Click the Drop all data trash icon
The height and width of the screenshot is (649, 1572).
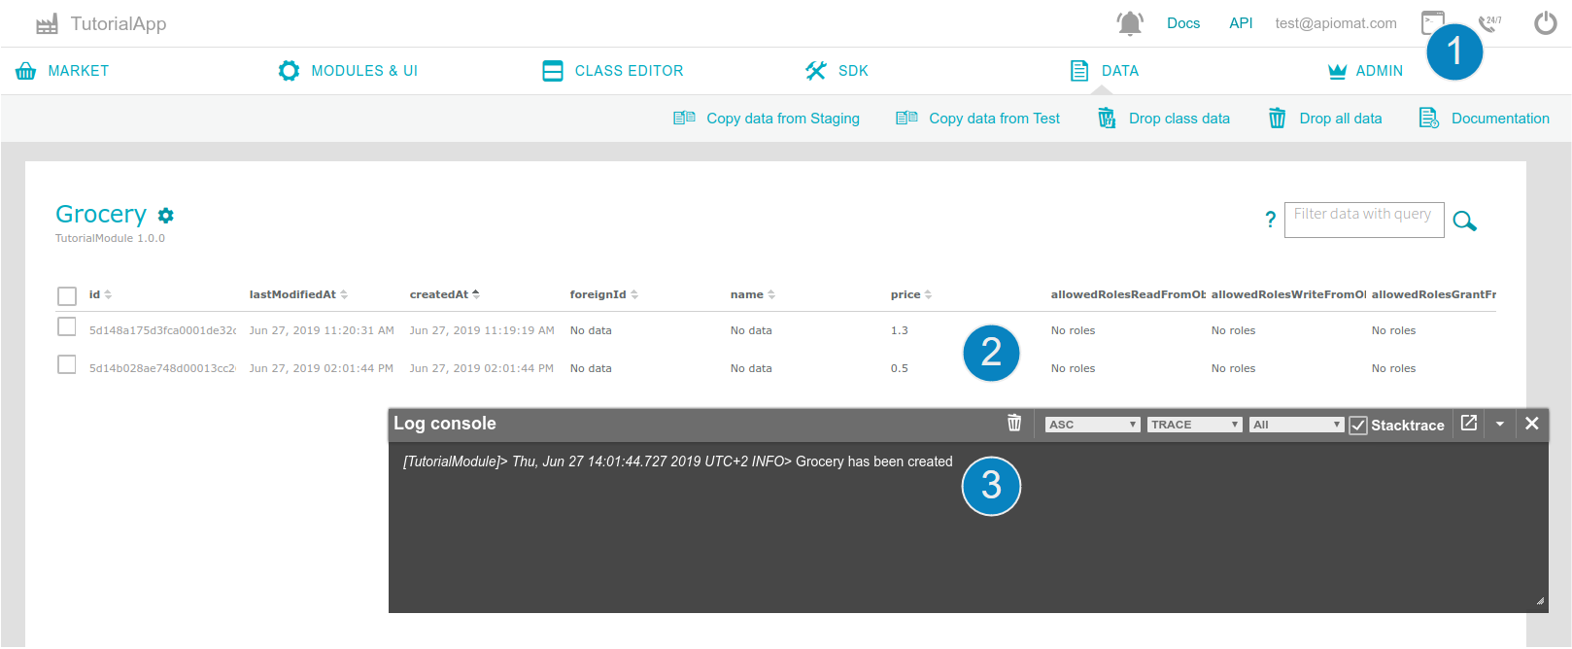[1278, 119]
